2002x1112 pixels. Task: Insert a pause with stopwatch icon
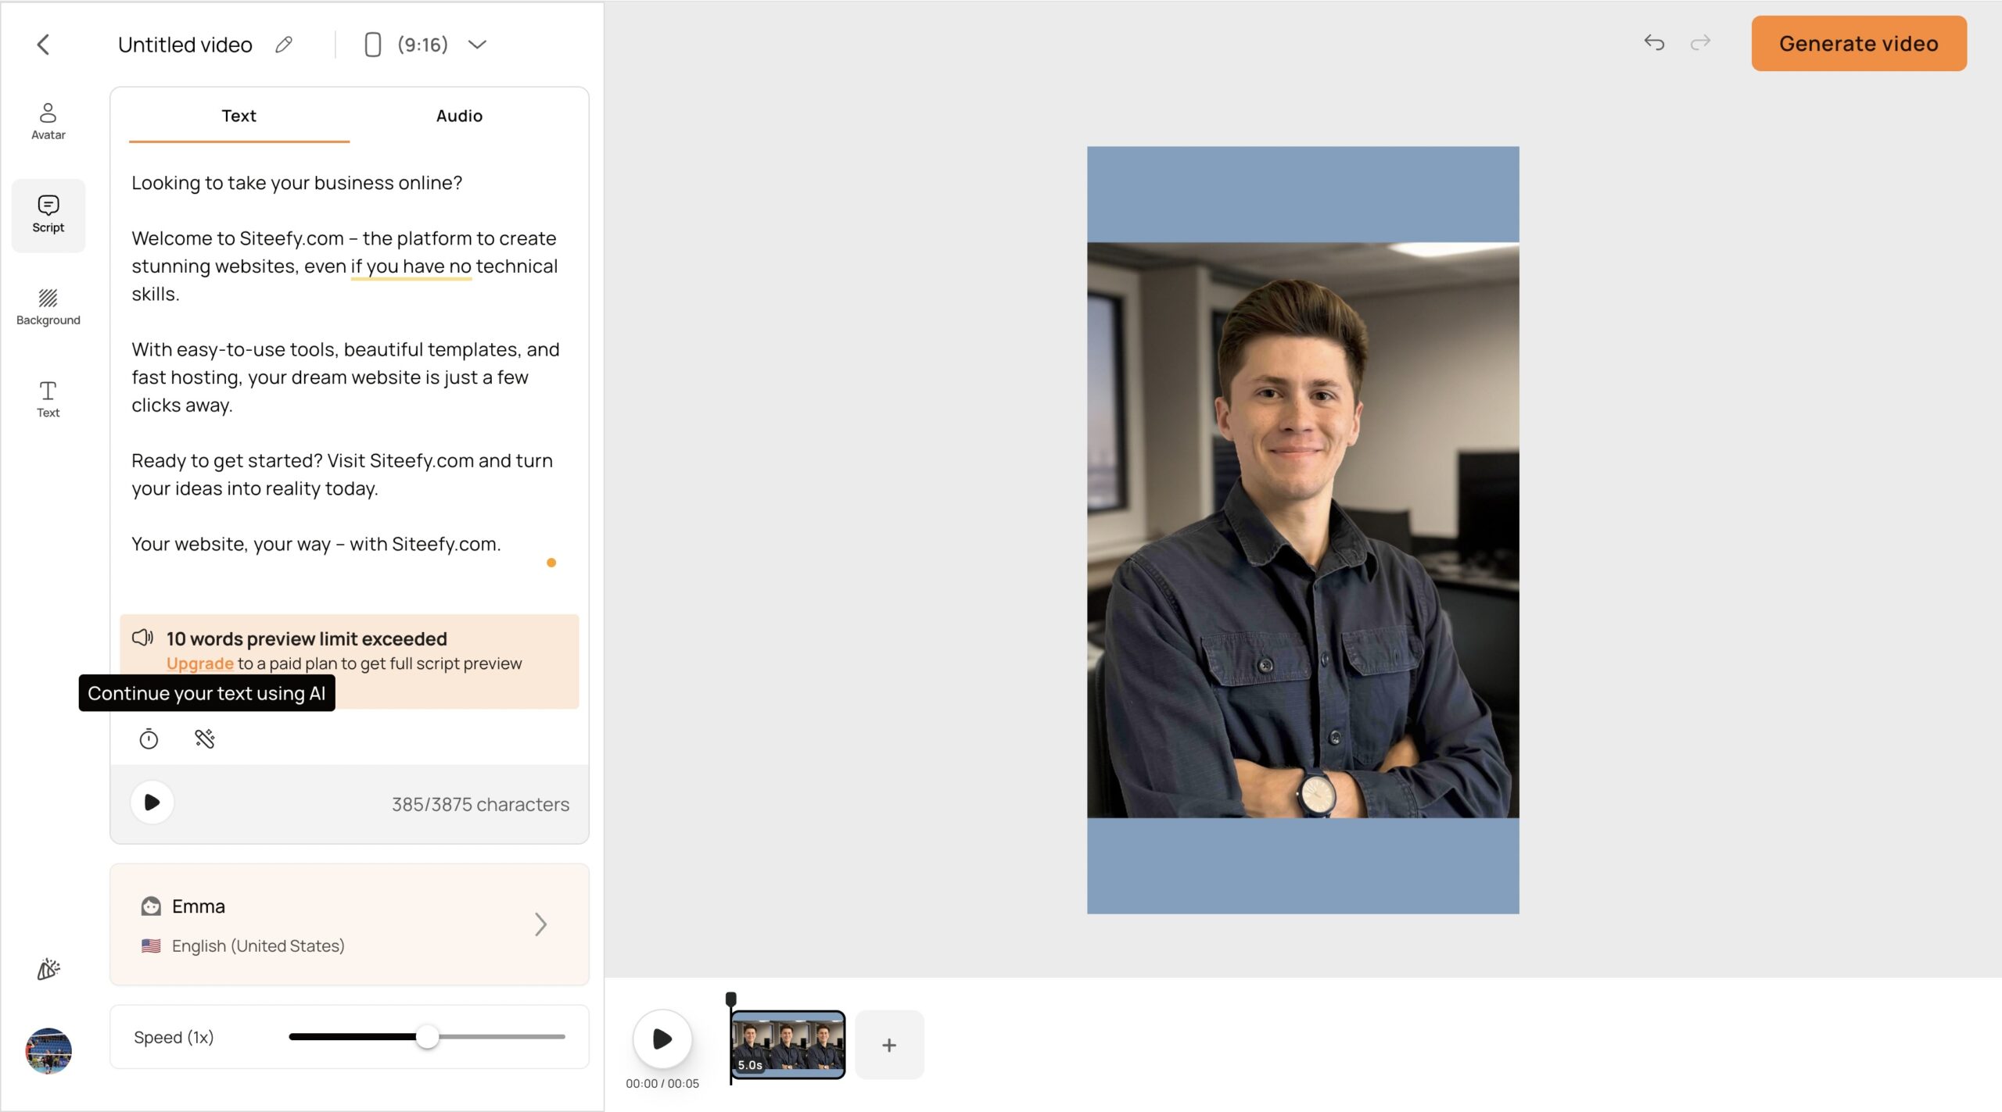[149, 738]
